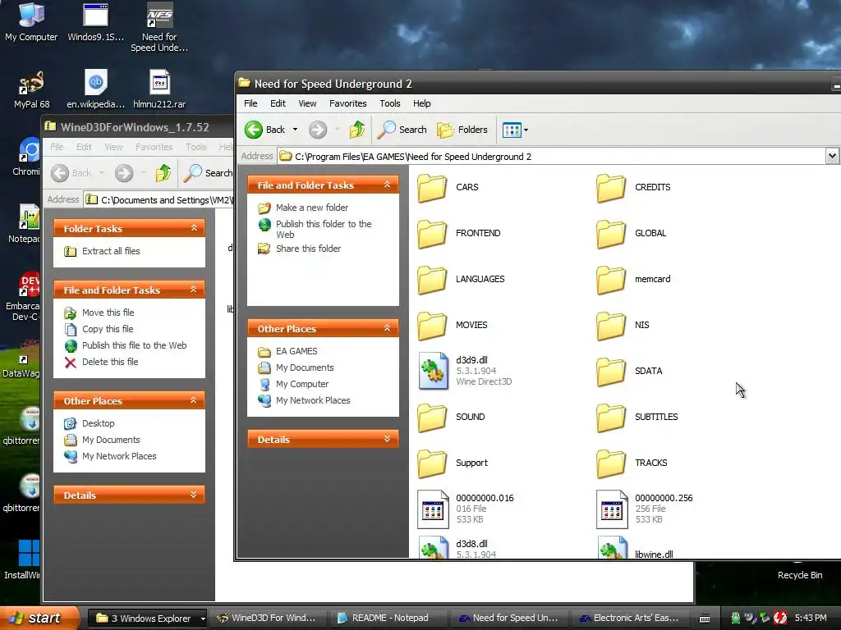Screen dimensions: 841x630
Task: Go to EA GAMES in Other Places
Action: tap(287, 351)
